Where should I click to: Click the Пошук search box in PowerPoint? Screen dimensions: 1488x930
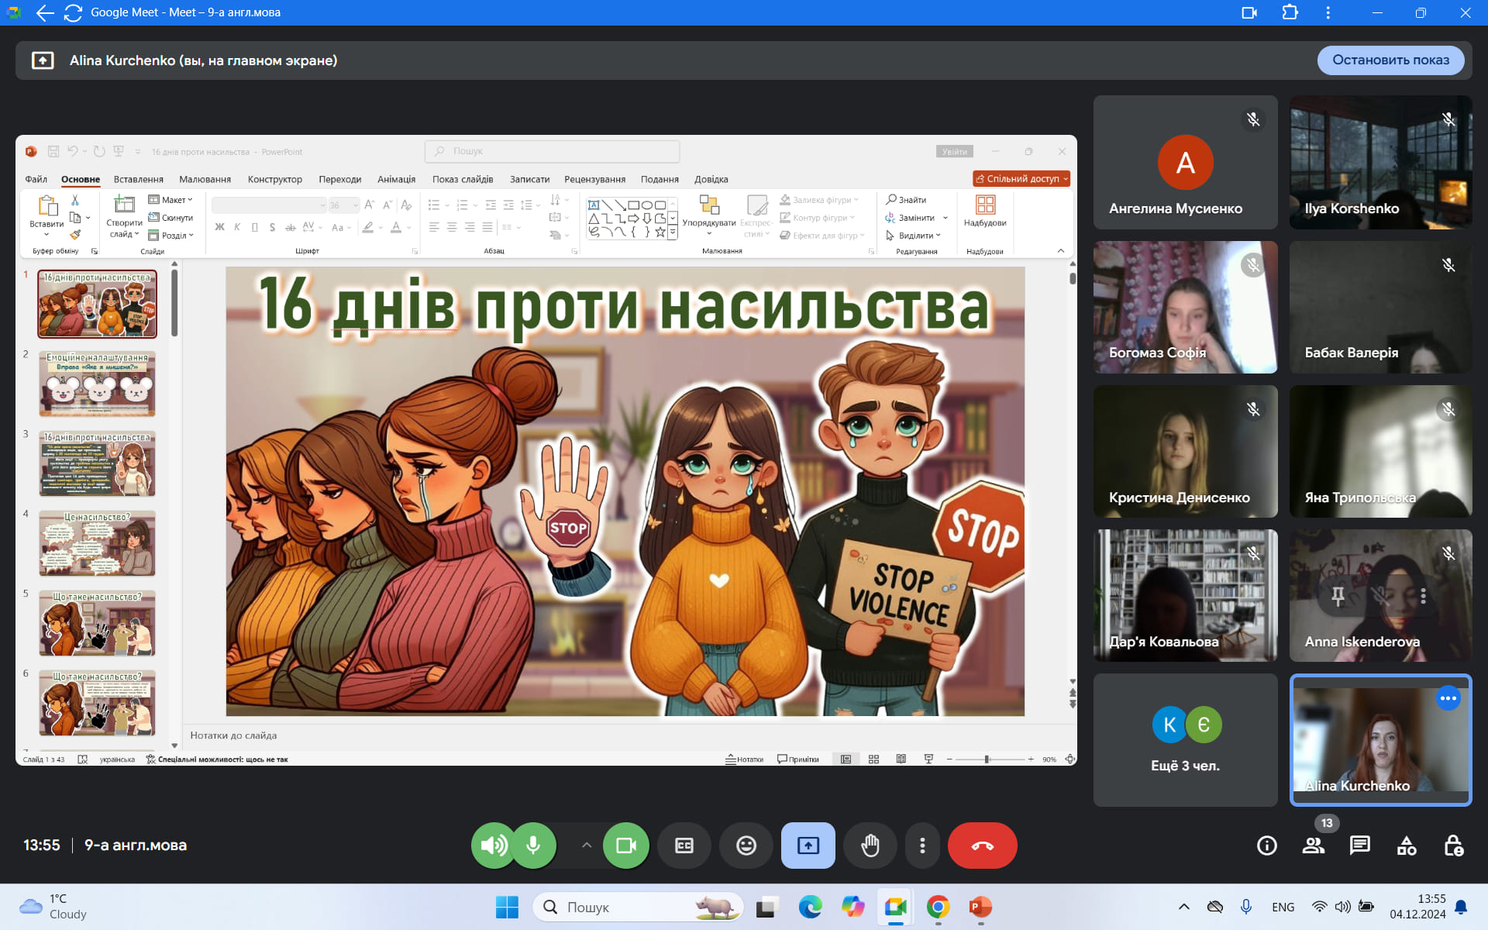point(552,151)
